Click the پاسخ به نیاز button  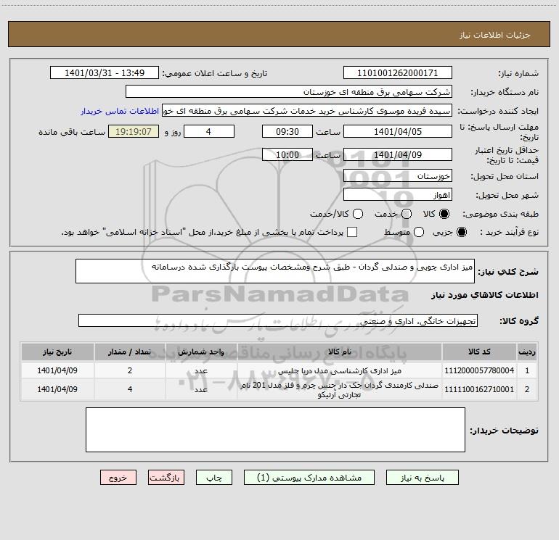[423, 478]
